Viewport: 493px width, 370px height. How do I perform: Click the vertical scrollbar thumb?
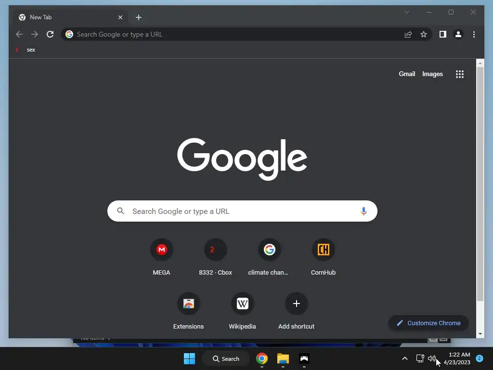tap(480, 184)
